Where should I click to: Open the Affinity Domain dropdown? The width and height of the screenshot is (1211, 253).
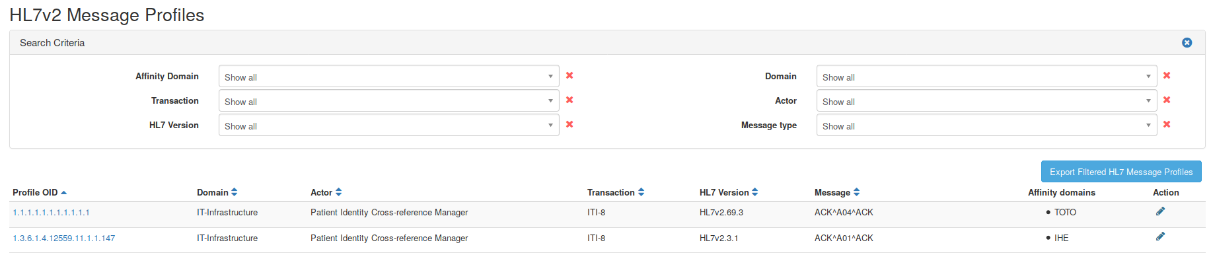pos(388,76)
